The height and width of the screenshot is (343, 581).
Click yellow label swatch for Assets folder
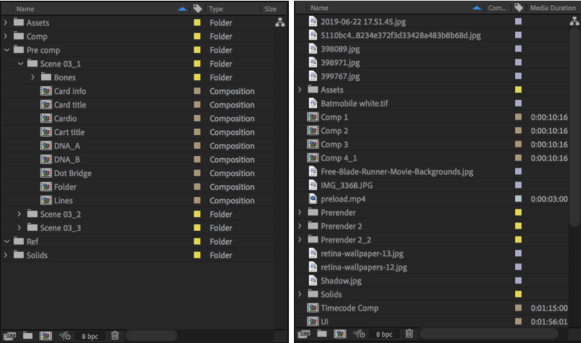197,23
